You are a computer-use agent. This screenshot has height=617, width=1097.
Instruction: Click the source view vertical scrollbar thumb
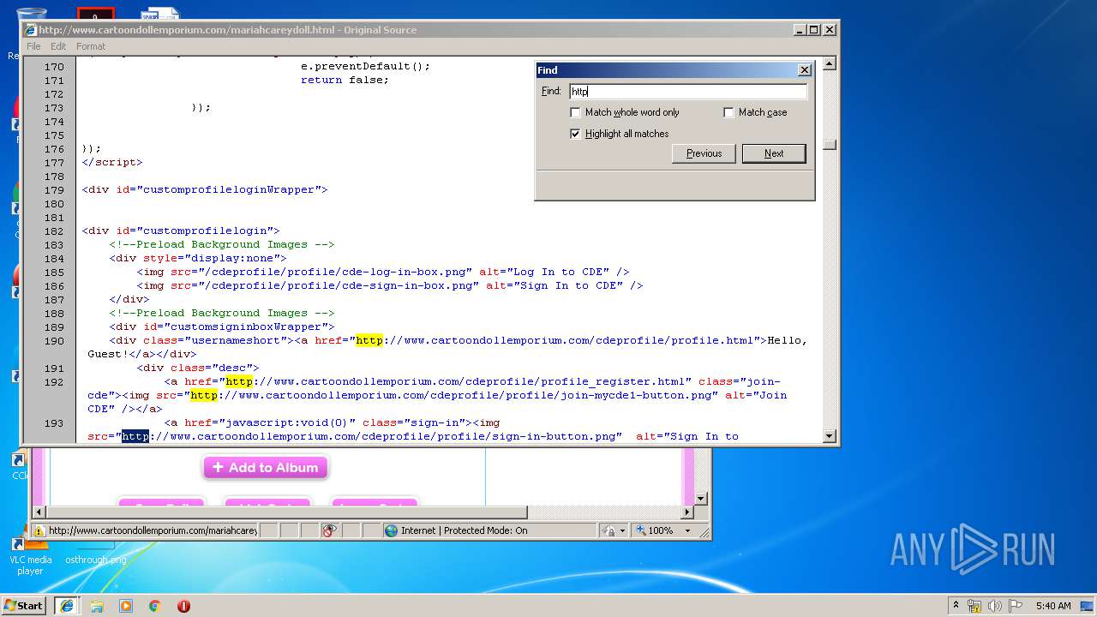click(829, 145)
